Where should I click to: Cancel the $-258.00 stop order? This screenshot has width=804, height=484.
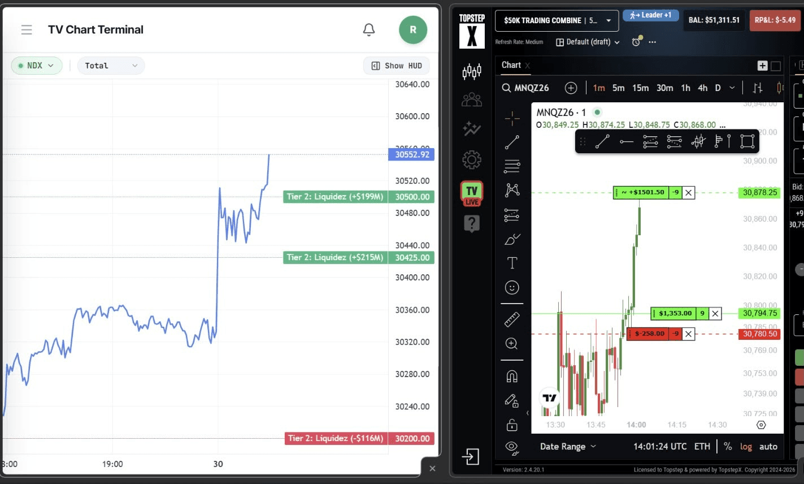point(689,334)
